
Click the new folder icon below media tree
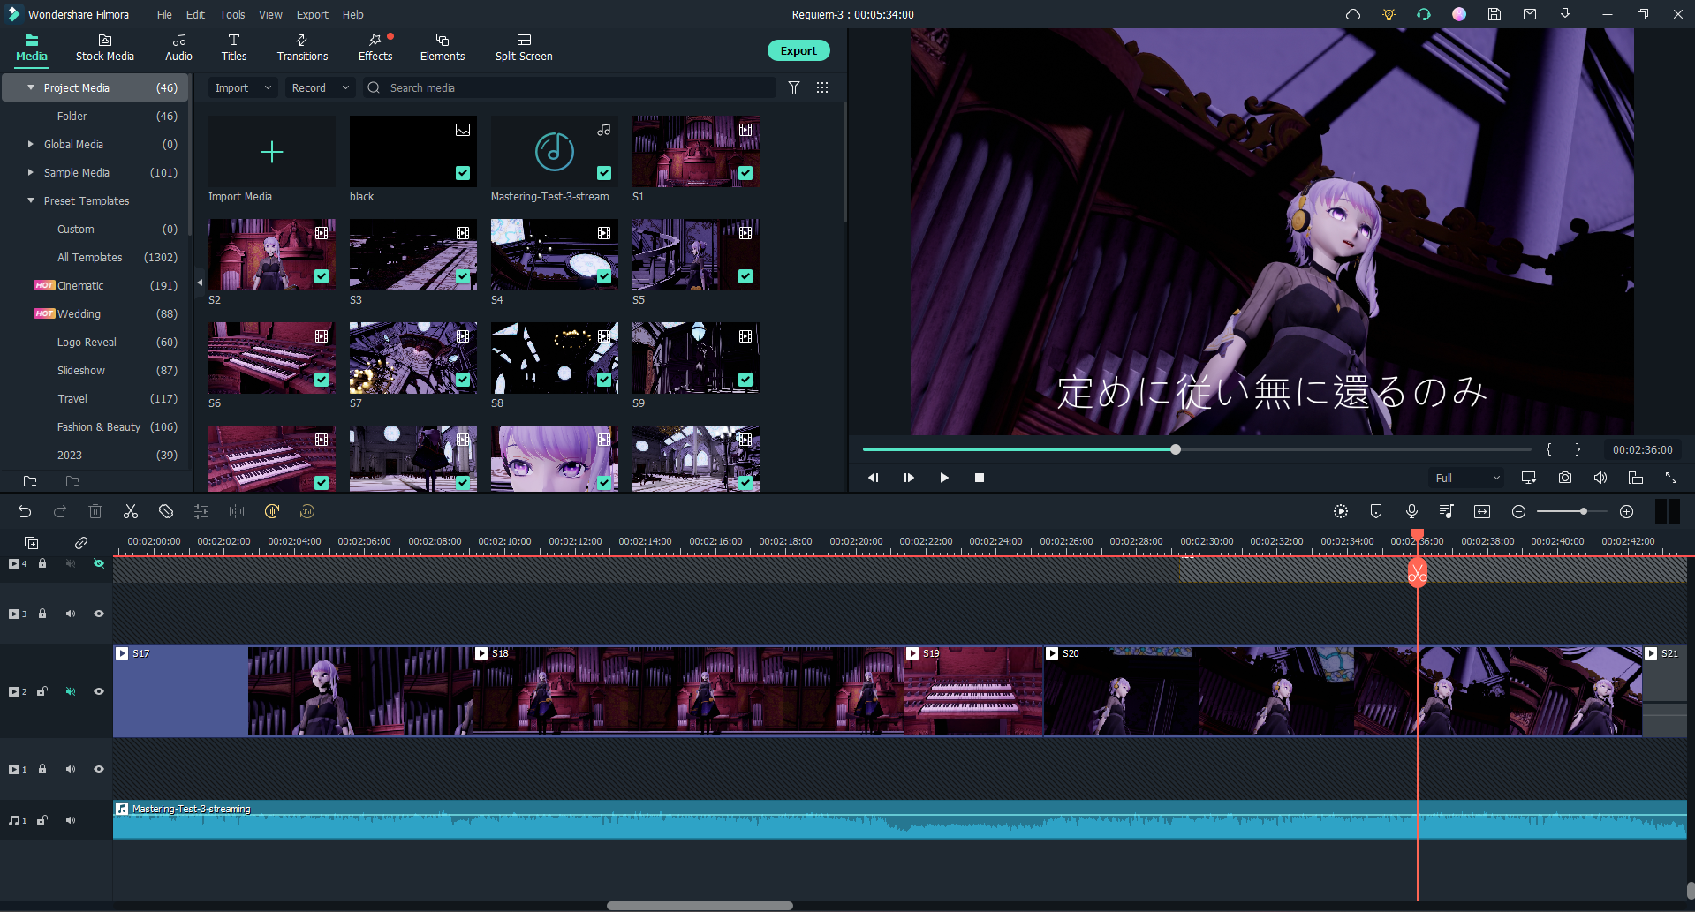30,481
